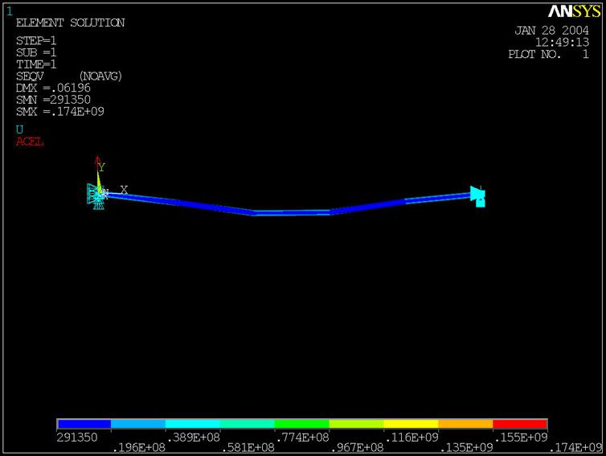
Task: Click the (NOAVG) label
Action: coord(100,76)
